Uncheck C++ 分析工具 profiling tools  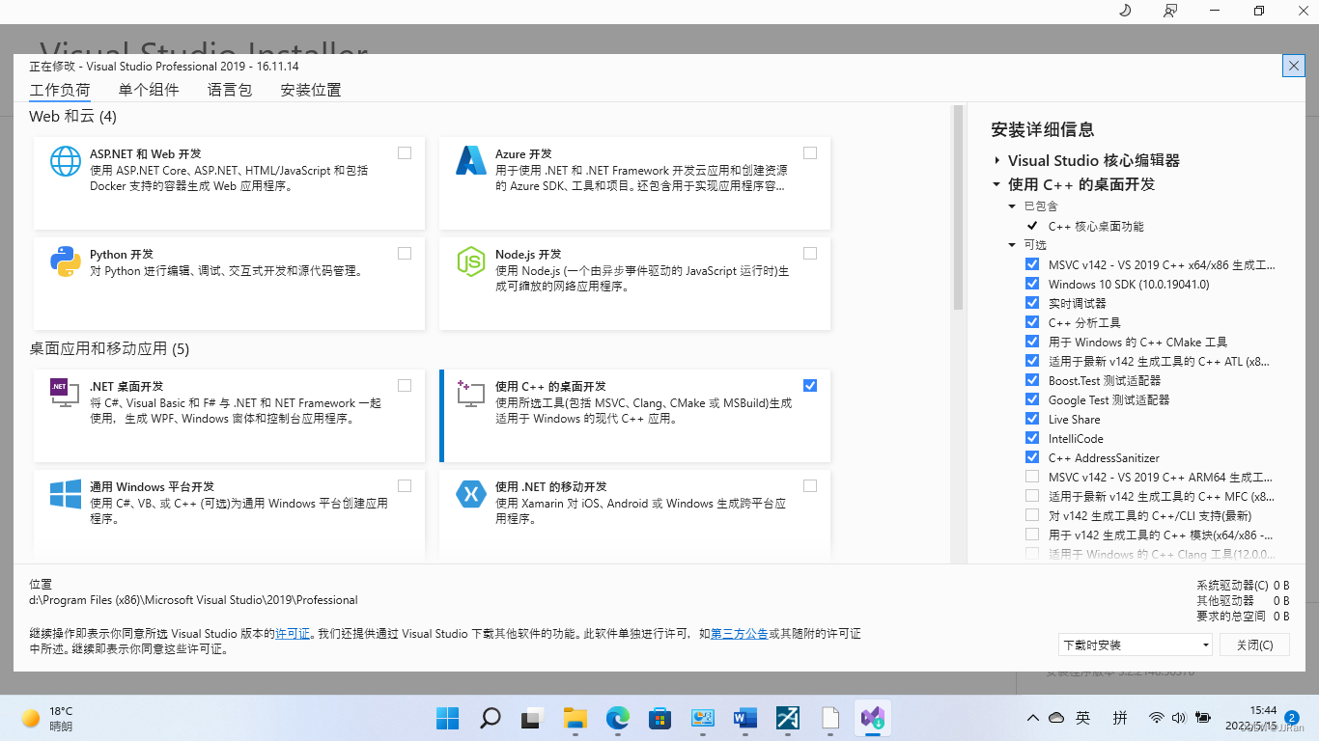click(x=1032, y=322)
